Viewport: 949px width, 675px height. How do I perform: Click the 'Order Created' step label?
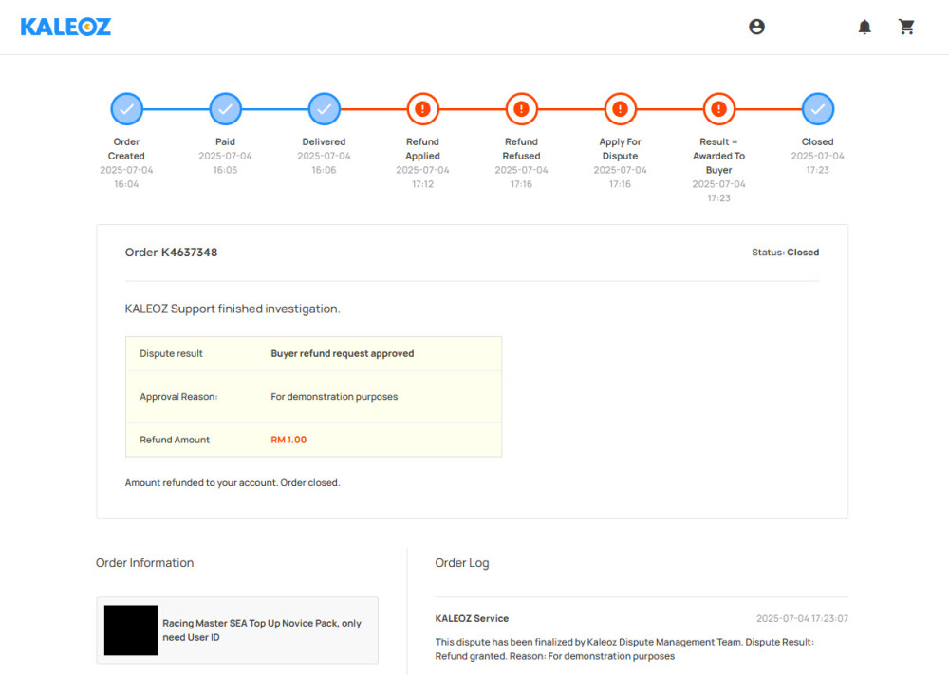click(x=126, y=149)
